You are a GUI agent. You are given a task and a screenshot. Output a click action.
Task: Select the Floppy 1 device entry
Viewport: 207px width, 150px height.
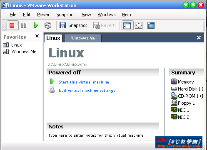pos(186,103)
